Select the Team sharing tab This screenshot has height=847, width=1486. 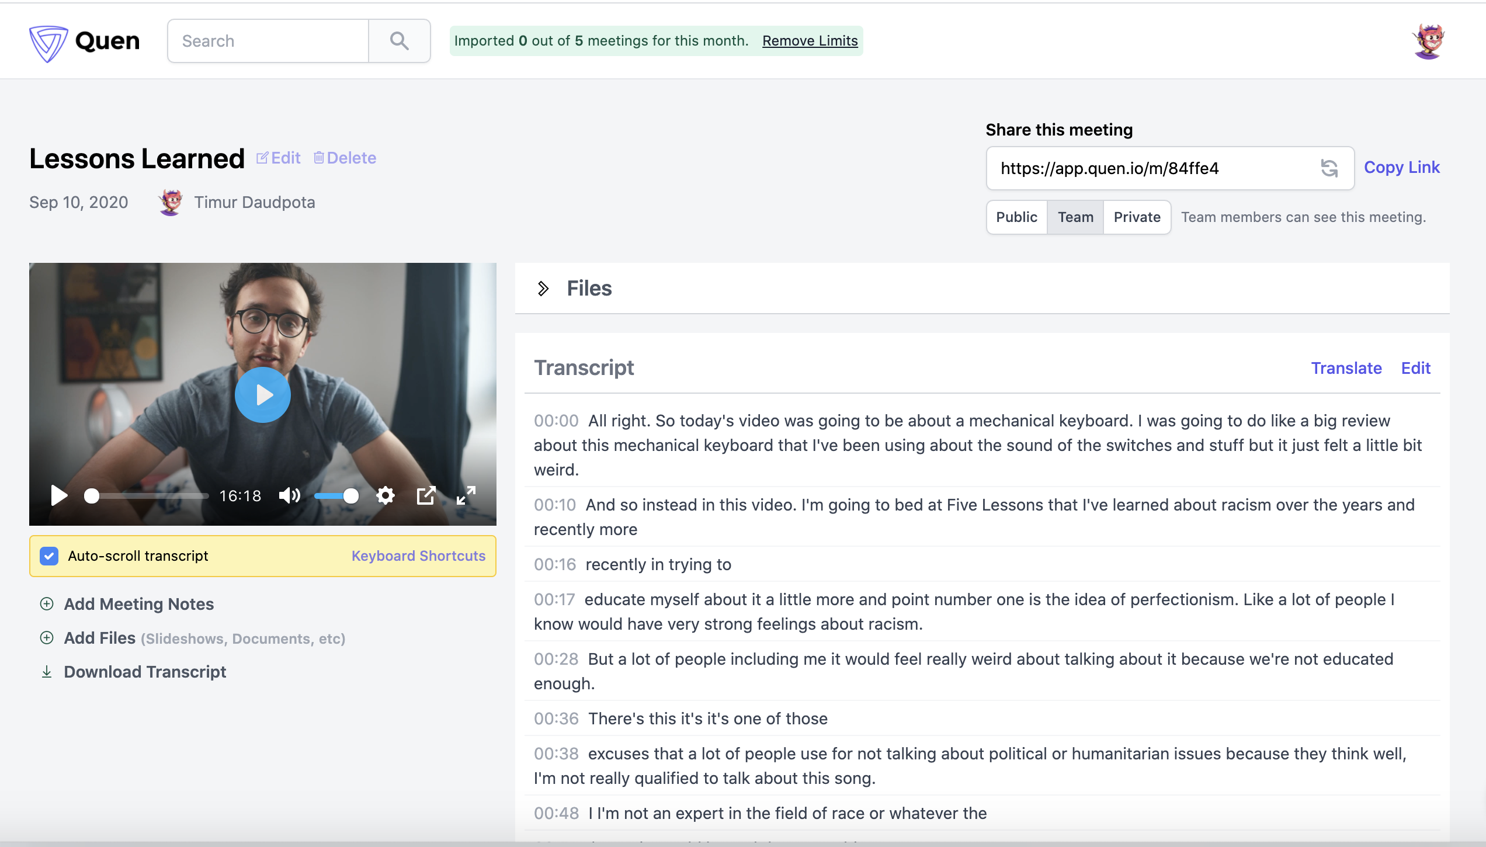tap(1075, 217)
